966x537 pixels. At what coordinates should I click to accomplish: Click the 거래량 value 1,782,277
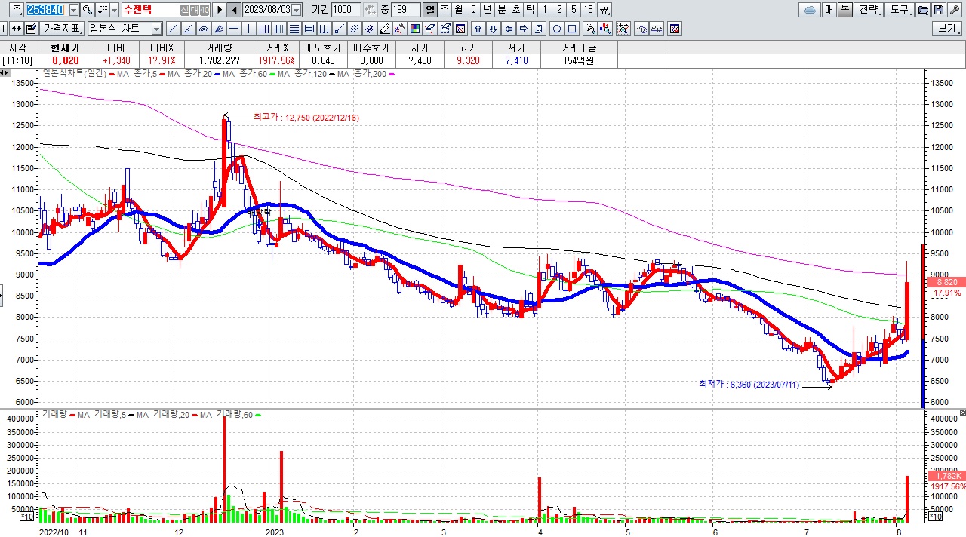click(x=220, y=60)
